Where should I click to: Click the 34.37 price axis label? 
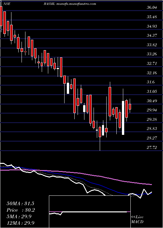point(152,36)
